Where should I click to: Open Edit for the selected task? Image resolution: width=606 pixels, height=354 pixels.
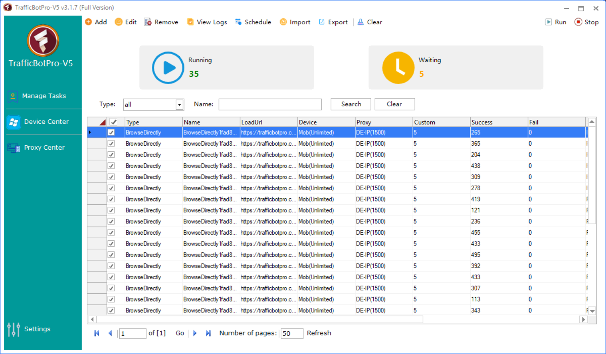point(126,22)
